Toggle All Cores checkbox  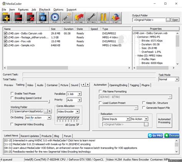[78, 125]
